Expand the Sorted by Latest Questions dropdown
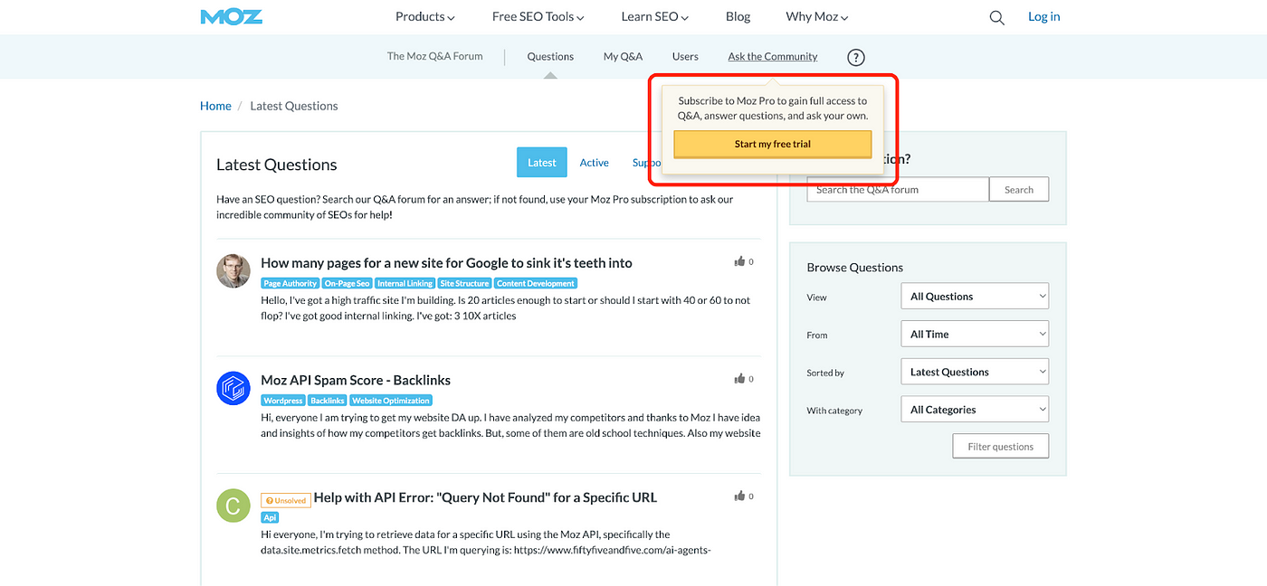The image size is (1267, 586). point(974,372)
